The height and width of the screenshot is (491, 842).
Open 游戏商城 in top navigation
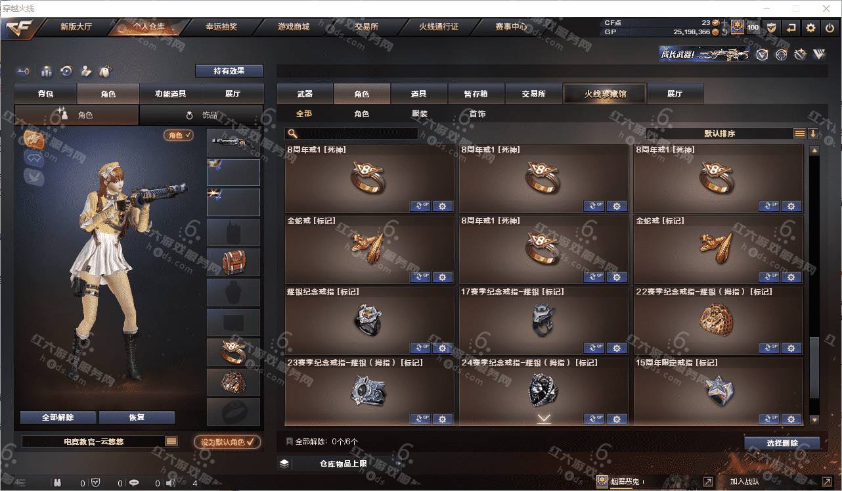click(294, 27)
